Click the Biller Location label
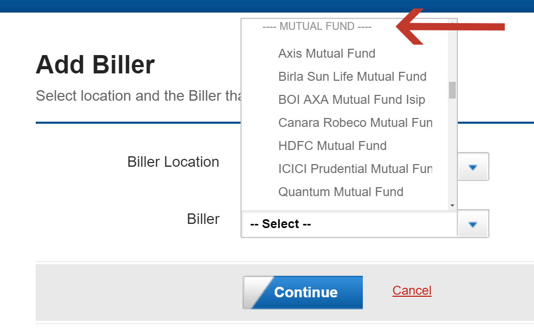This screenshot has height=334, width=534. [173, 162]
